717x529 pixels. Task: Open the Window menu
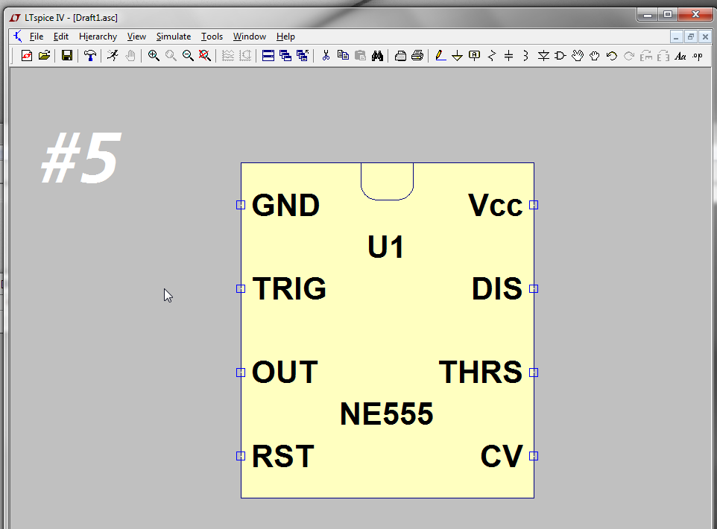249,37
